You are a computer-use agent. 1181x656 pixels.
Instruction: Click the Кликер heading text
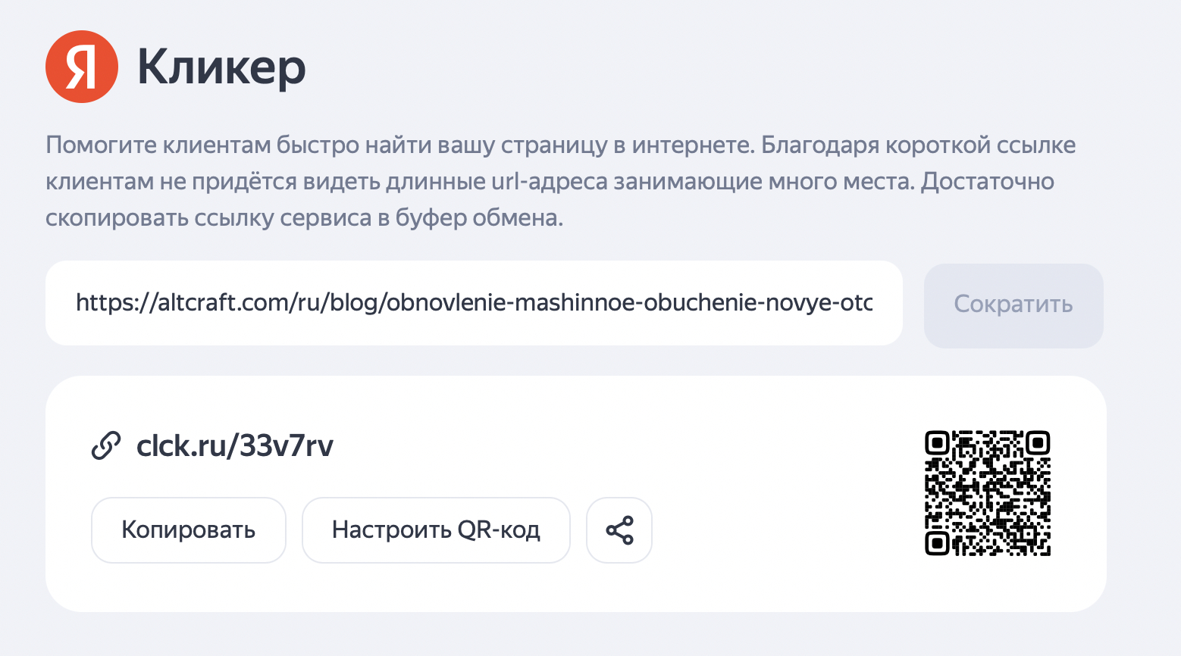pyautogui.click(x=221, y=68)
